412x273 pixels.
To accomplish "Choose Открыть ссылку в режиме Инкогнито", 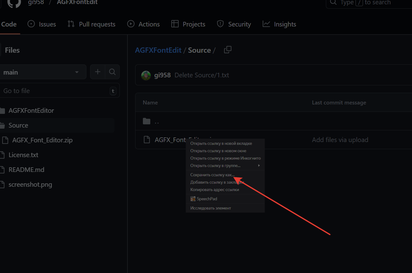I will [225, 158].
